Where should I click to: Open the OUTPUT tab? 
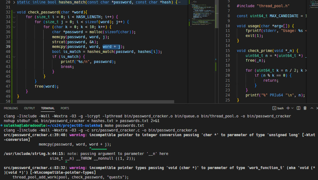(x=29, y=108)
